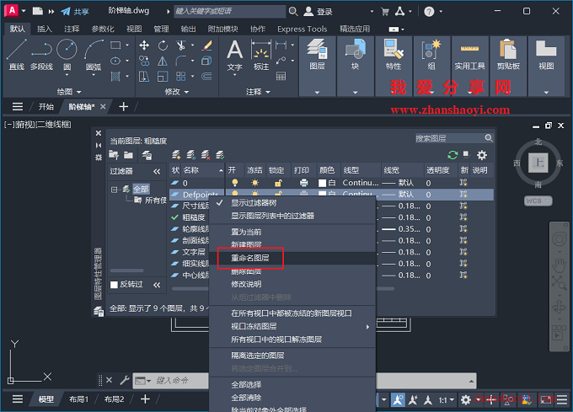Collapse the 全部 filter tree node
This screenshot has height=412, width=573.
click(x=114, y=190)
